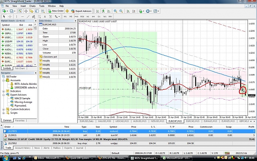Click the Expert Advisors toolbar button
The height and width of the screenshot is (161, 257).
pyautogui.click(x=81, y=11)
